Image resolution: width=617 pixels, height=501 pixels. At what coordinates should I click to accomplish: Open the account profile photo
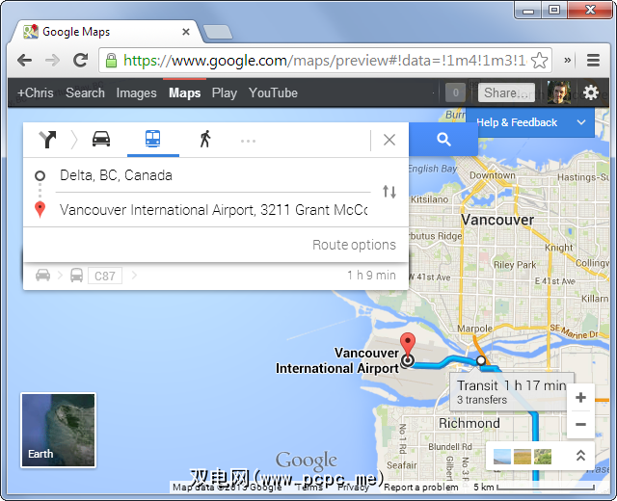559,92
